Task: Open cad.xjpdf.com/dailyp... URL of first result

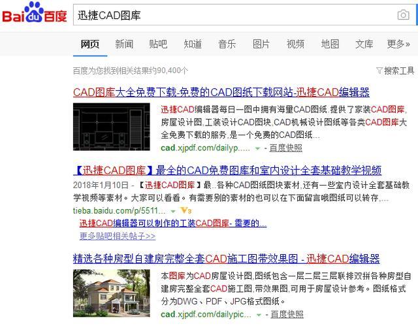Action: click(205, 148)
